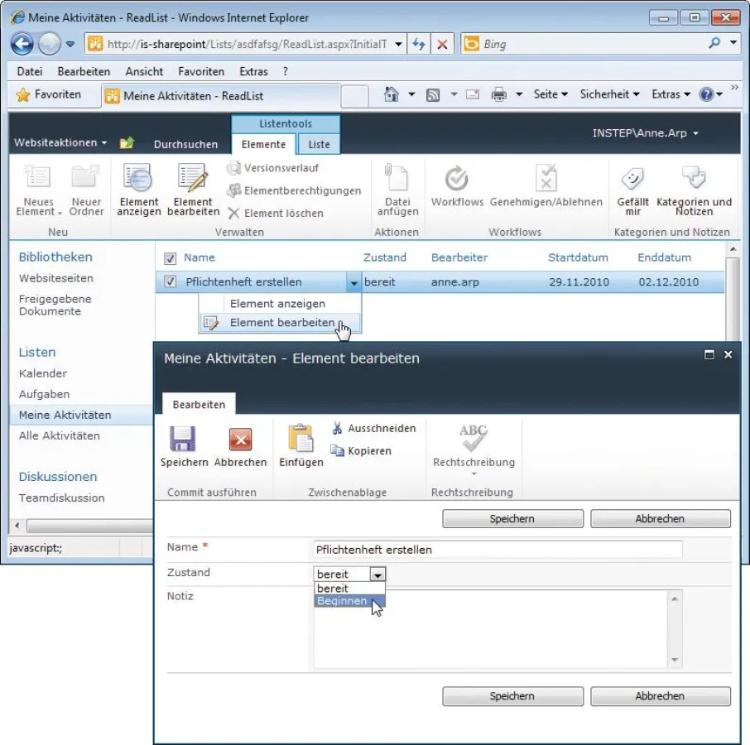Select the Speichern disk icon in ribbon

[183, 440]
